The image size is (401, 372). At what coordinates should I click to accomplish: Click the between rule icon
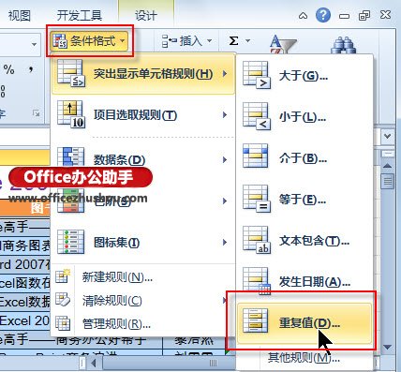[256, 156]
